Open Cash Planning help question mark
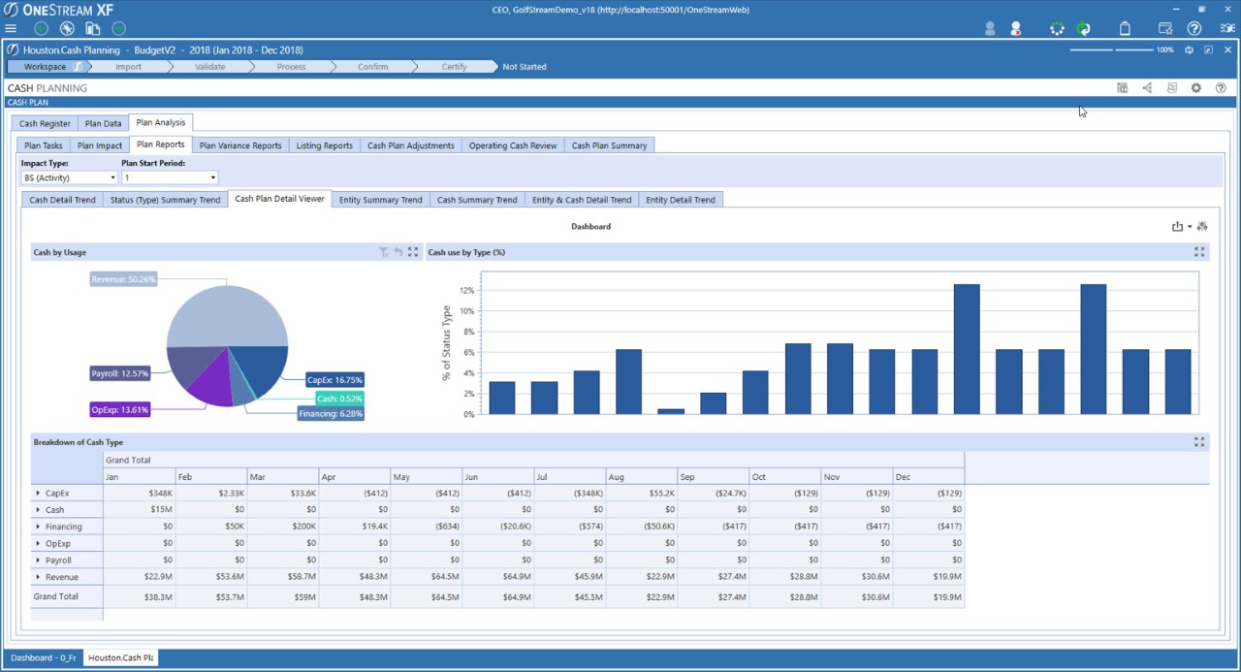This screenshot has height=672, width=1241. (1221, 88)
